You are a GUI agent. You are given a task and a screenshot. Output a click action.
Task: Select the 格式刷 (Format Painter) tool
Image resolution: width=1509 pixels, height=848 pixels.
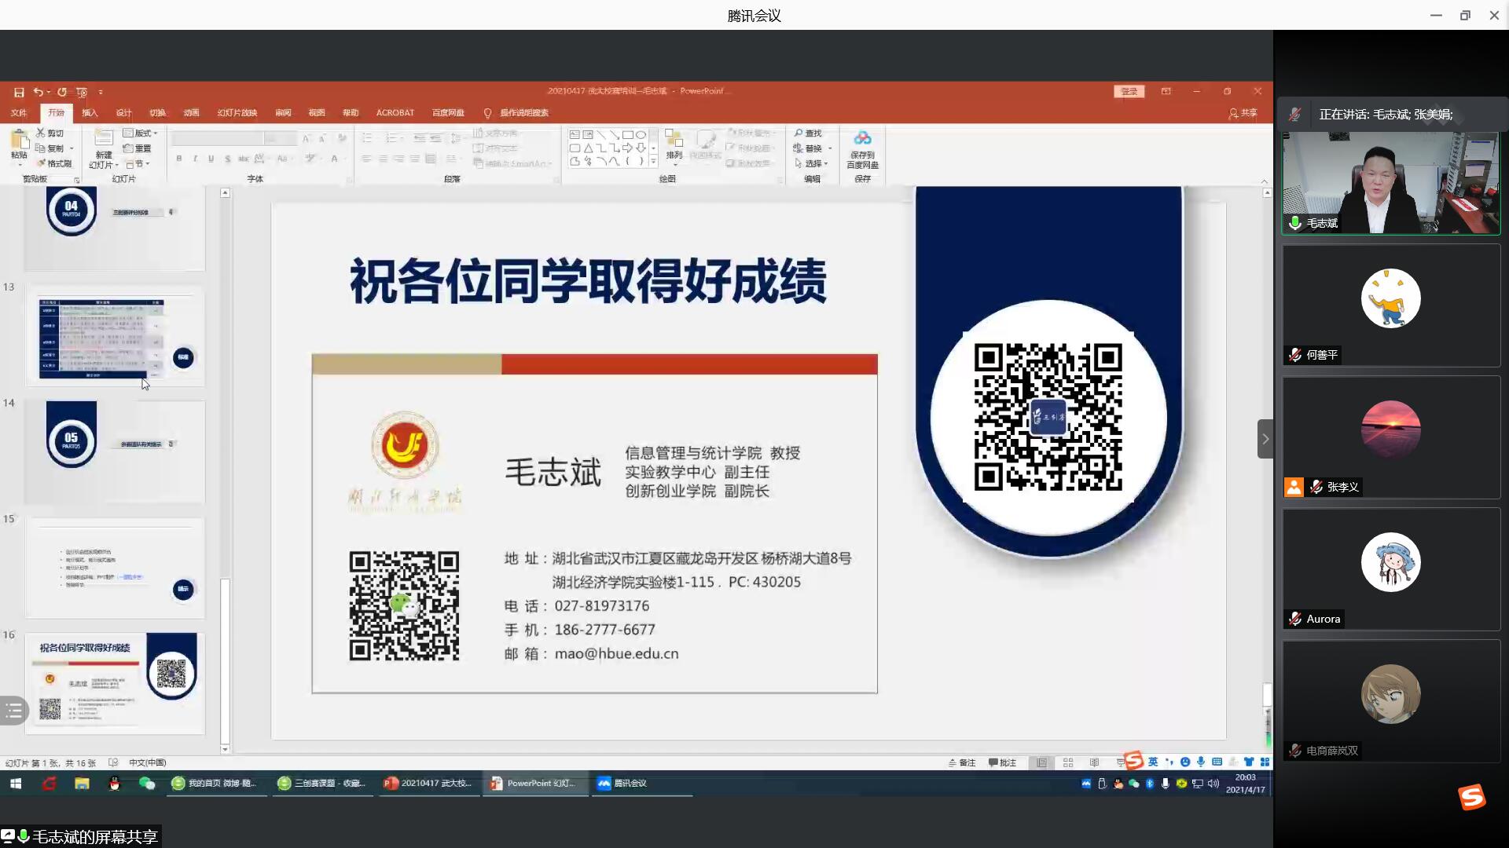(53, 163)
